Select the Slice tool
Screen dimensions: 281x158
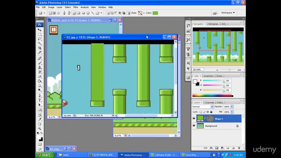pos(40,53)
